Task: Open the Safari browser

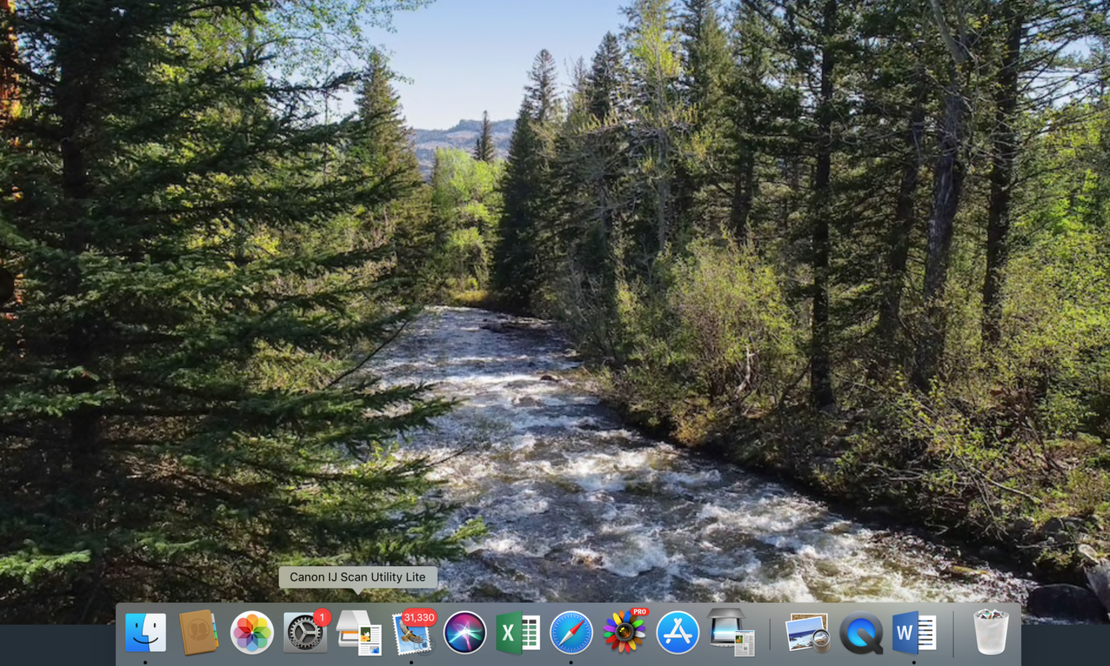Action: click(x=571, y=633)
